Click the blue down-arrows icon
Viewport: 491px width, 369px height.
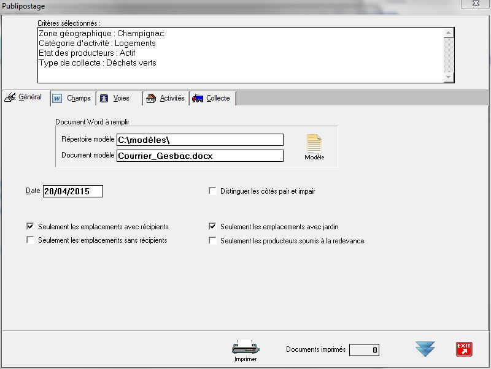pyautogui.click(x=425, y=349)
